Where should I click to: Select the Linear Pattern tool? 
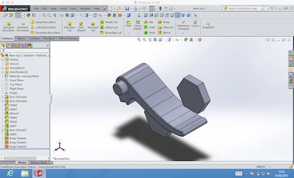click(138, 25)
